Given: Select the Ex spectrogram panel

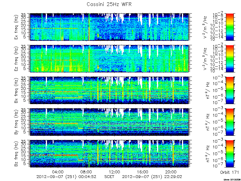Looking at the screenshot, I should coord(109,27).
